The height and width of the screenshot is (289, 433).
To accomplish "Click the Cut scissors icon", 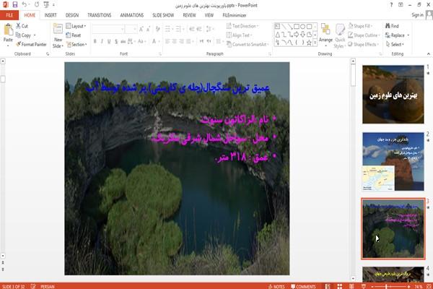I will point(18,26).
